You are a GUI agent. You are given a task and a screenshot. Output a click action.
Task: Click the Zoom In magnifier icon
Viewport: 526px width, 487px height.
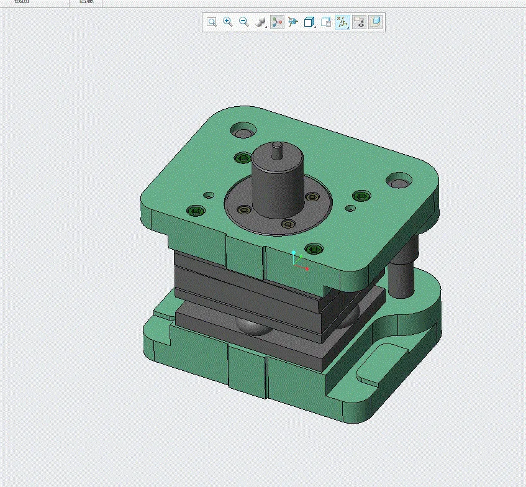click(x=228, y=22)
